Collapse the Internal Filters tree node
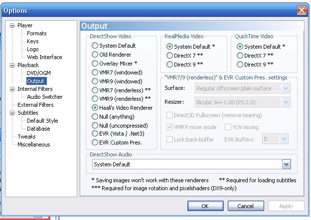Image resolution: width=311 pixels, height=220 pixels. [x=12, y=89]
